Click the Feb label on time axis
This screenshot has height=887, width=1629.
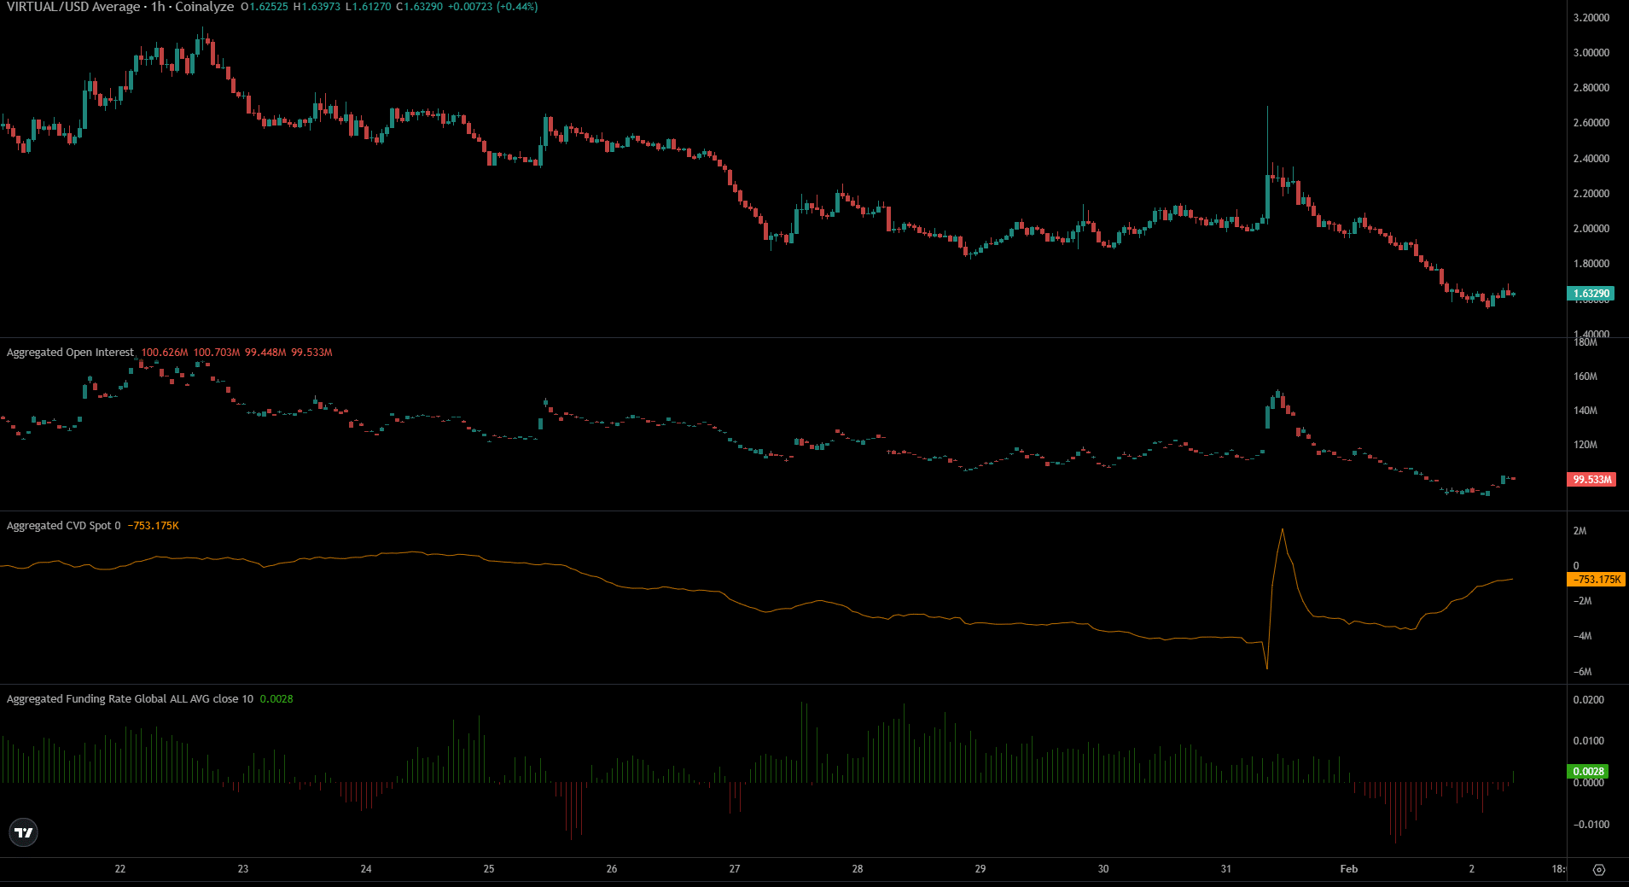(1348, 869)
